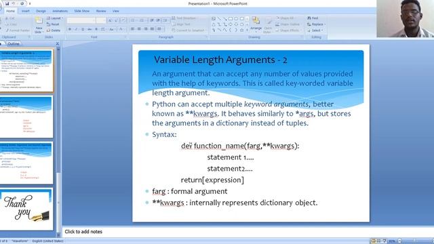This screenshot has width=434, height=244.
Task: Open the Slide Show ribbon tab
Action: [81, 11]
